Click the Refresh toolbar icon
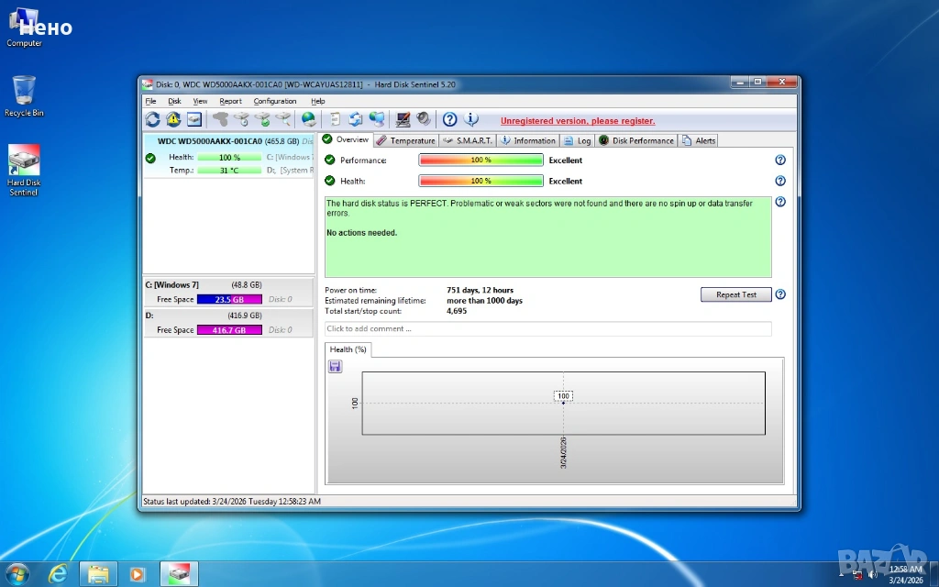Screen dimensions: 939x587 tap(153, 119)
